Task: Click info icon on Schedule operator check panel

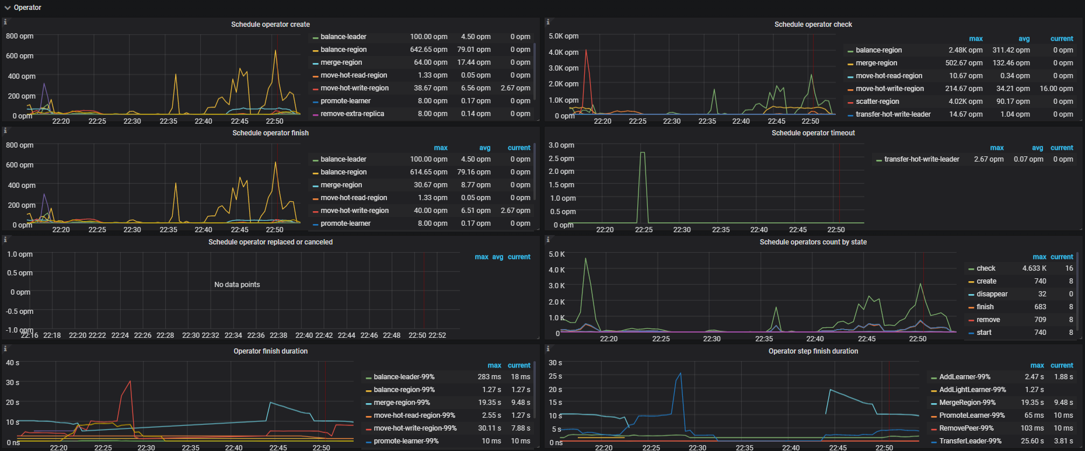Action: (548, 22)
